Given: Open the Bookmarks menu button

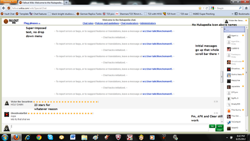Looking at the screenshot, I should coord(242,14).
